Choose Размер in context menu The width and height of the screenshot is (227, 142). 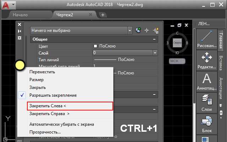coord(37,80)
